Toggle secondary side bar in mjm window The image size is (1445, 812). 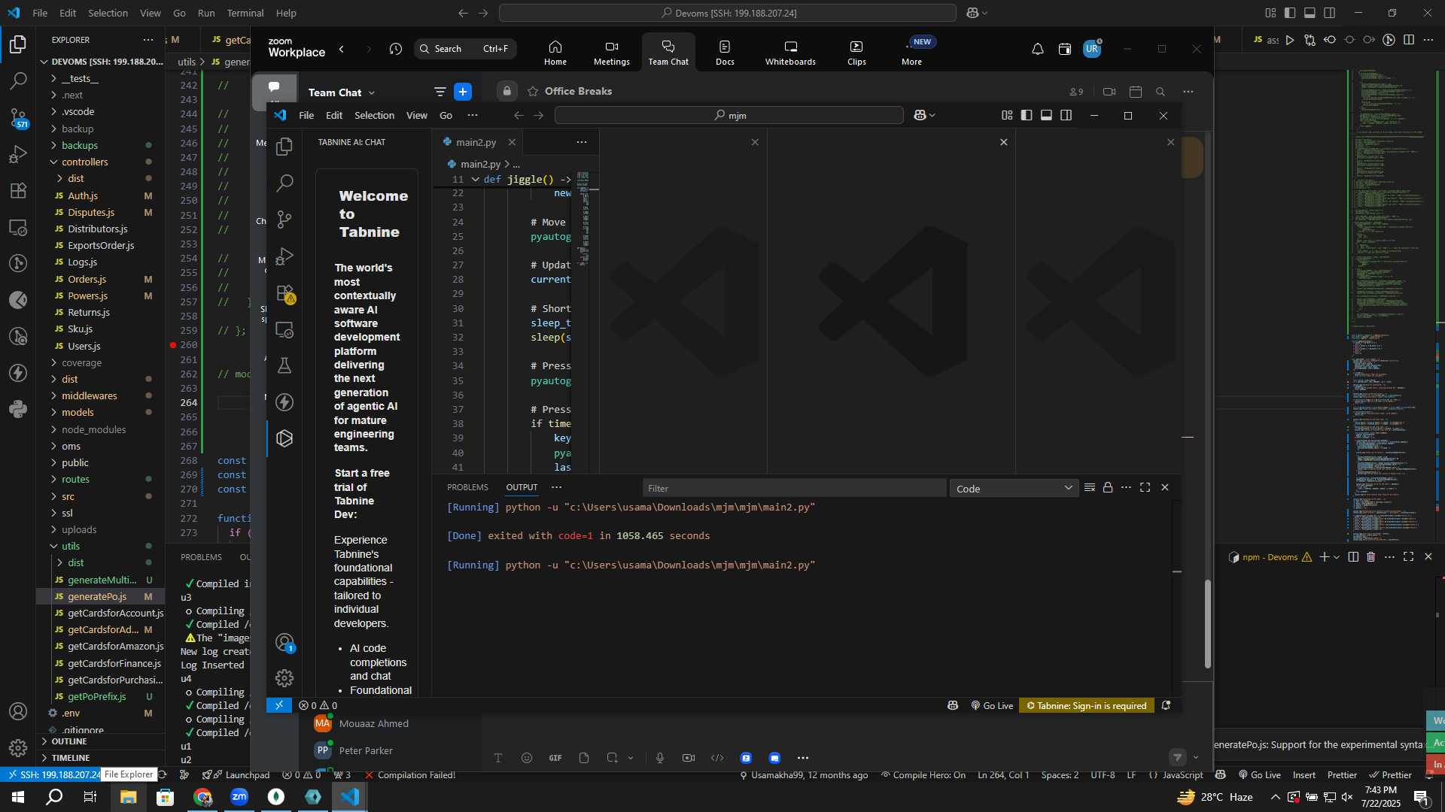[1066, 115]
